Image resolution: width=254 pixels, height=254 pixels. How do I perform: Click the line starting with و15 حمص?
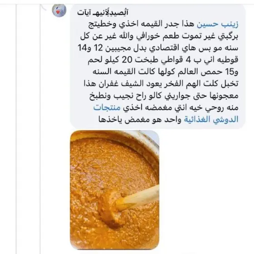tap(165, 72)
